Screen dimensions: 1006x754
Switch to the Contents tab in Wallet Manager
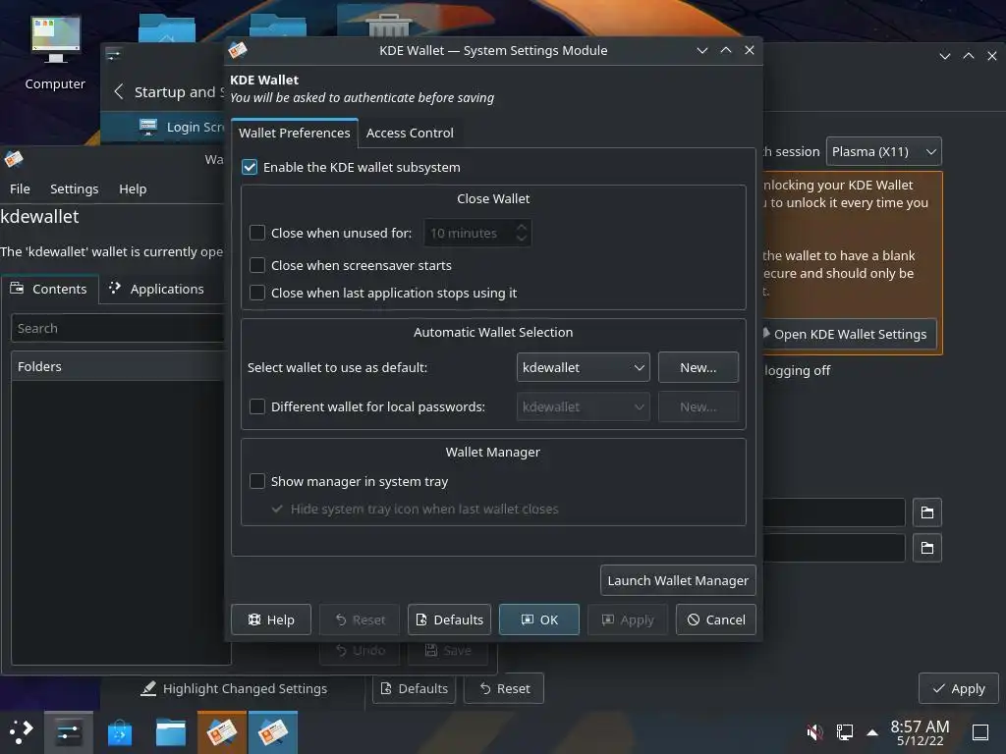(49, 289)
